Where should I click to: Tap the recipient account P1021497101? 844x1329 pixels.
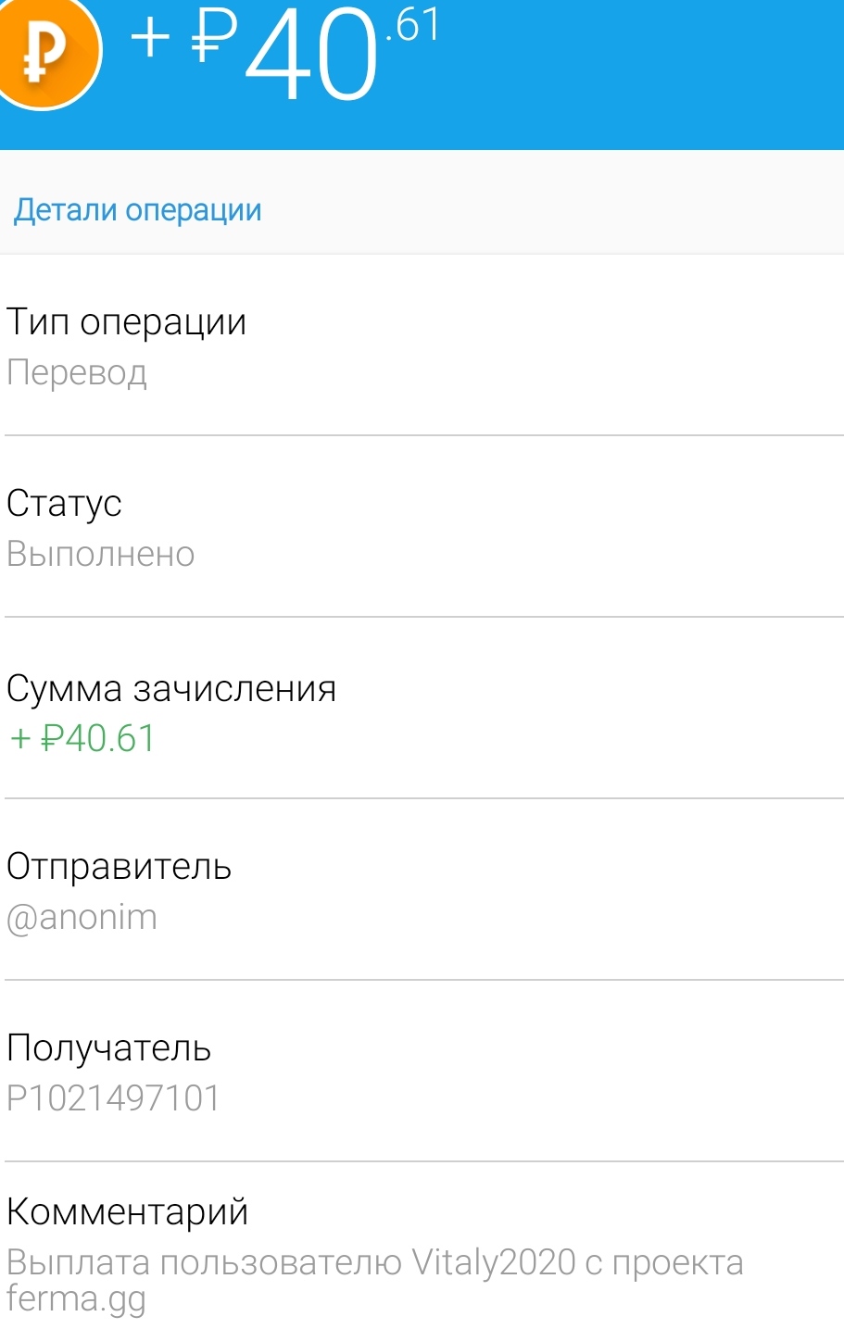point(113,1098)
